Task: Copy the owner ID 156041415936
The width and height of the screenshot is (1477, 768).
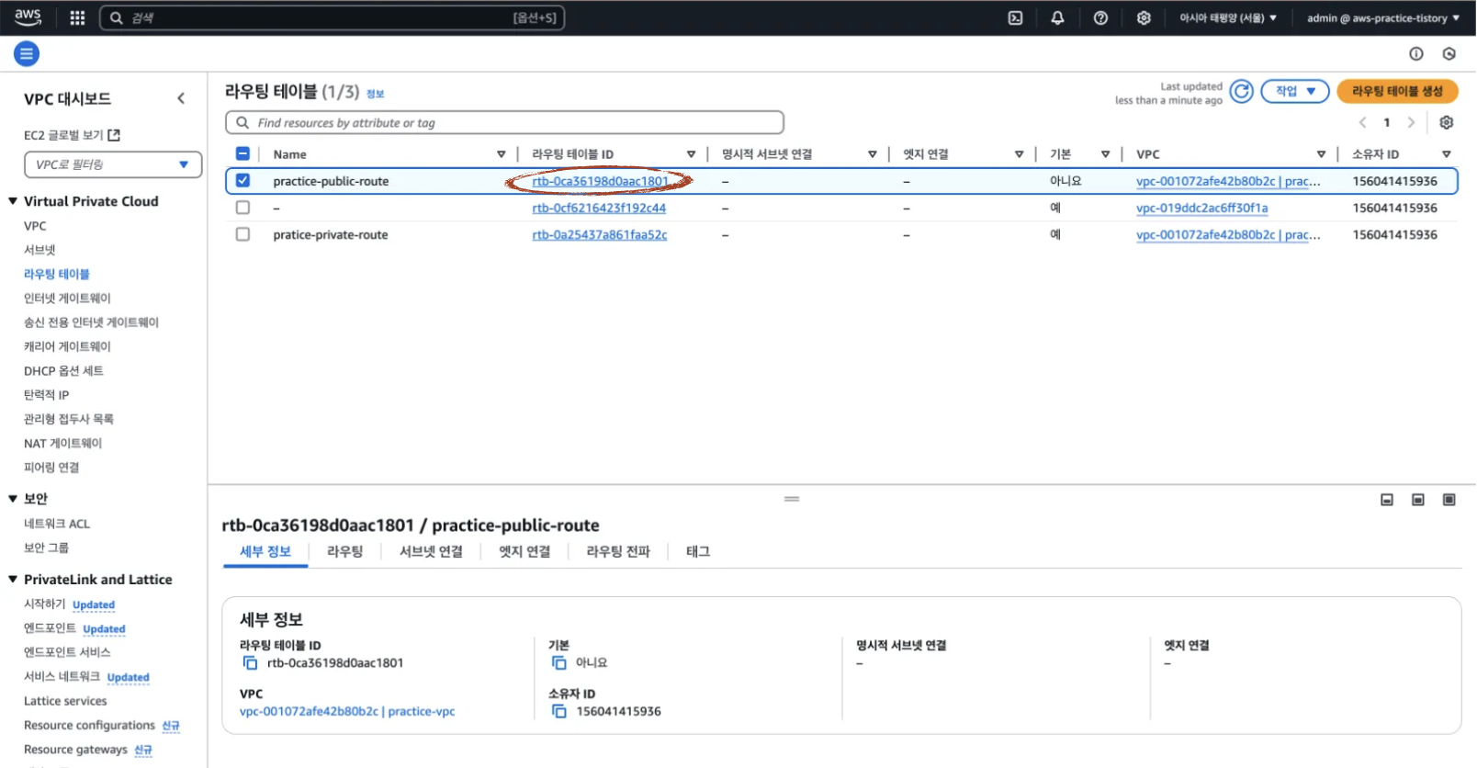Action: (558, 711)
